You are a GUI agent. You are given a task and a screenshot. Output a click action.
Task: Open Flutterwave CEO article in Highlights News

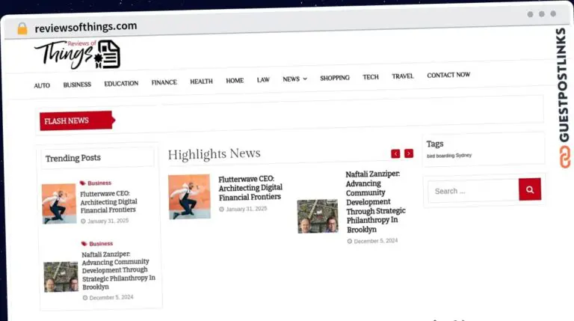(250, 188)
